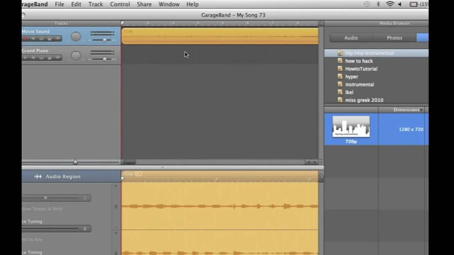Click the Movie Sound pan knob
Screen dimensions: 454x255
pyautogui.click(x=76, y=36)
